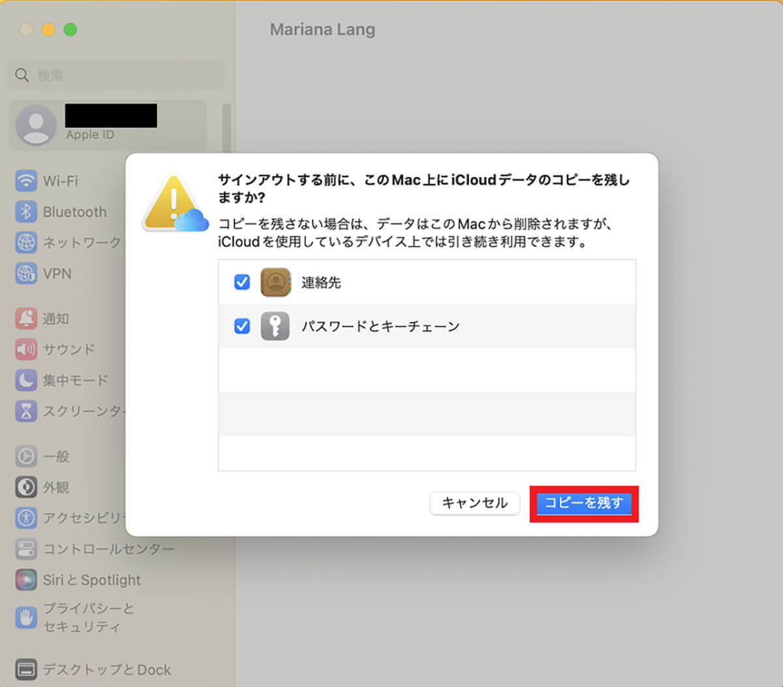Click the スクリーンタイム hourglass icon
783x687 pixels.
click(x=26, y=411)
